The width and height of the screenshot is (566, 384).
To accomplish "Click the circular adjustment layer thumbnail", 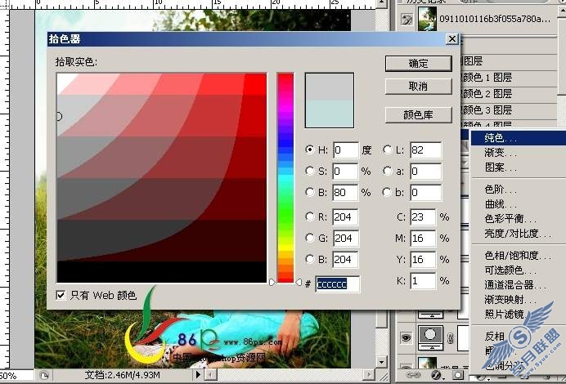I will (430, 337).
